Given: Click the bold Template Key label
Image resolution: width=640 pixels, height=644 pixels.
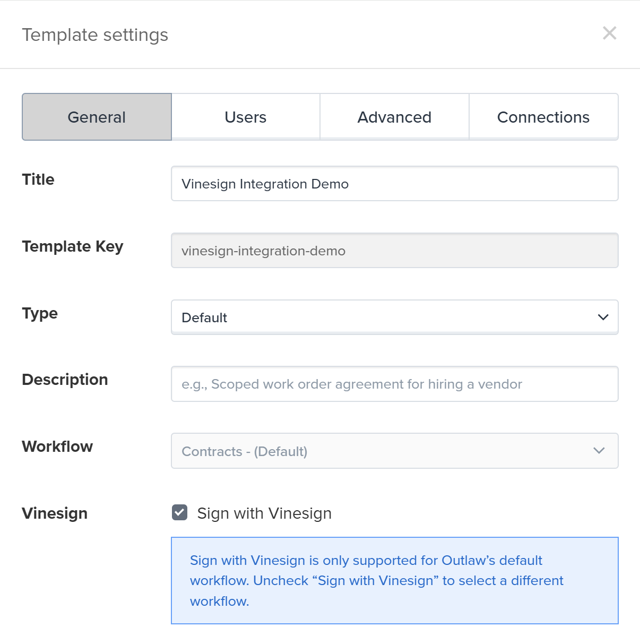Looking at the screenshot, I should point(73,246).
